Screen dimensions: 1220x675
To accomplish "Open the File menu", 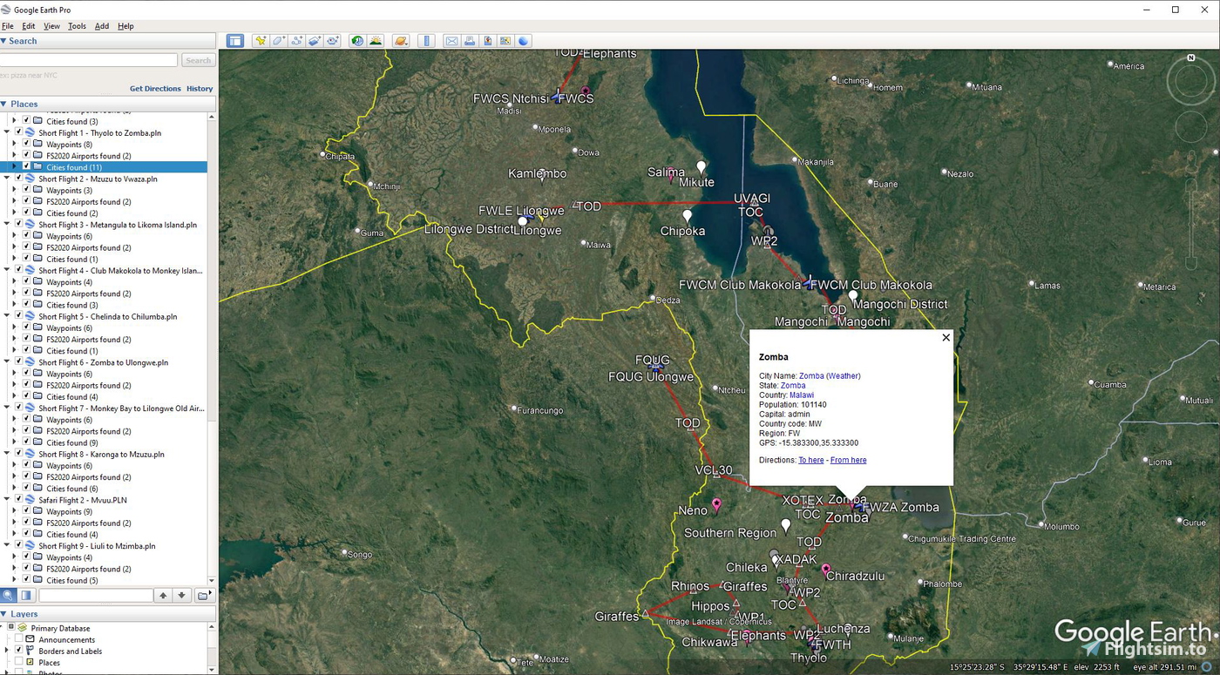I will click(x=8, y=26).
